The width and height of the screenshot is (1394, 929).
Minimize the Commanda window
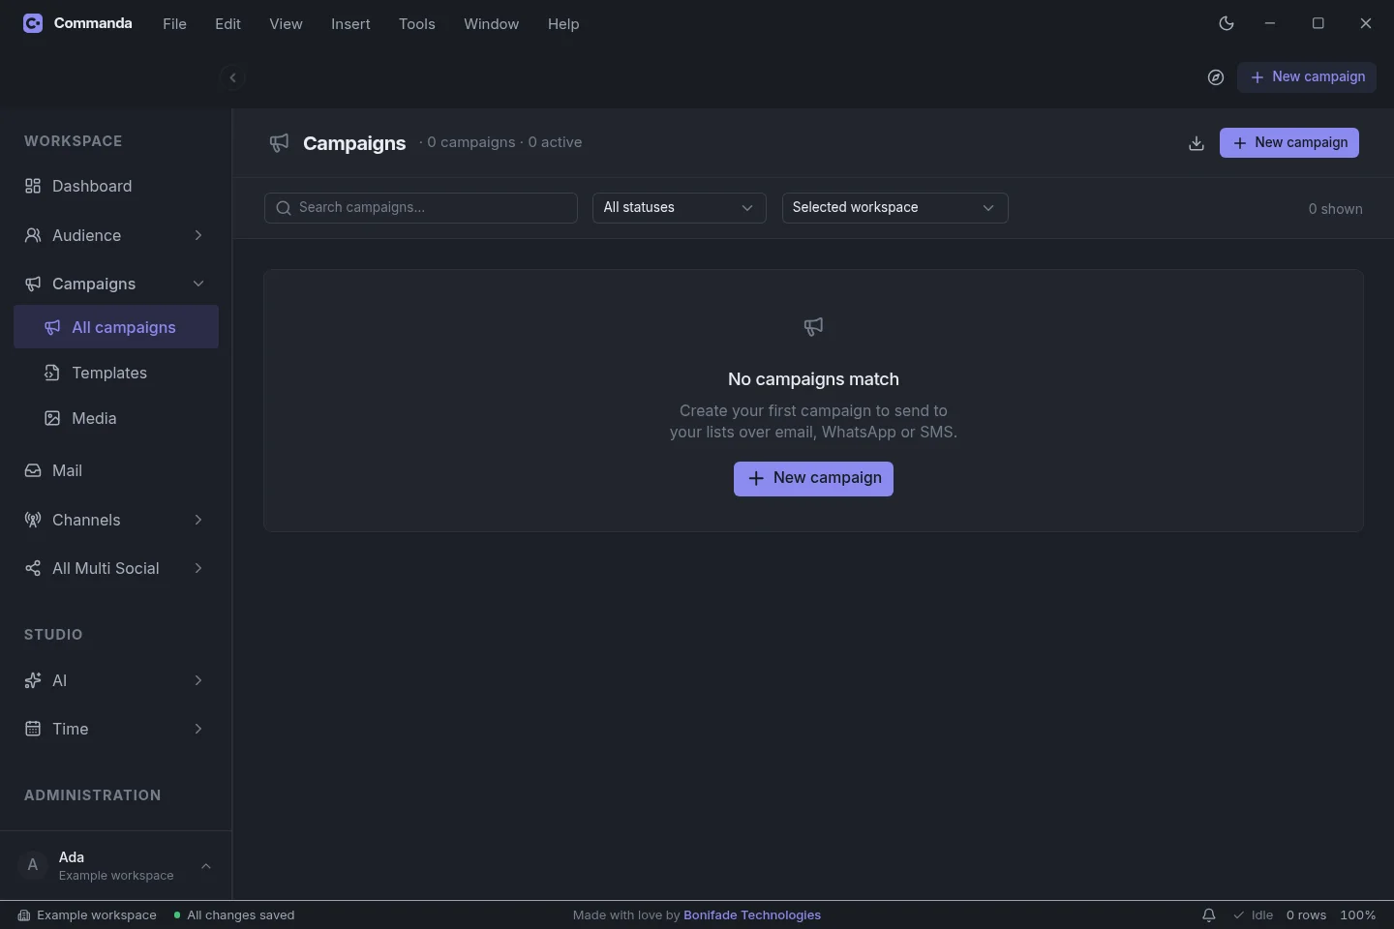pos(1270,23)
